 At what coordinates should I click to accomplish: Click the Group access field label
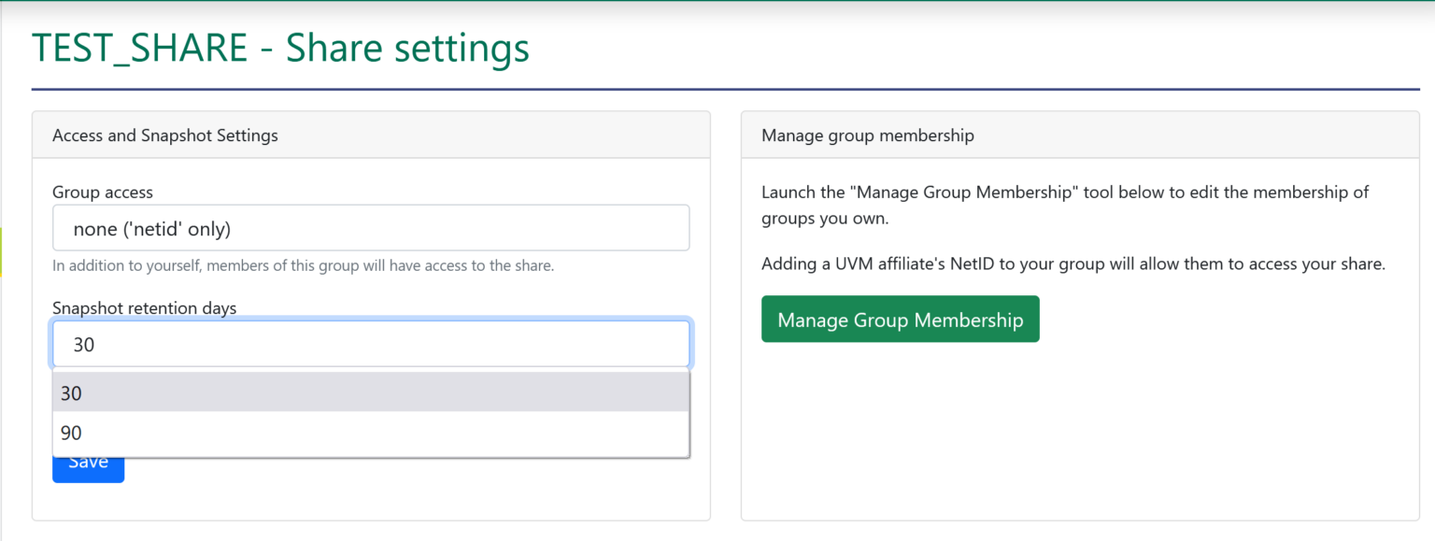click(103, 192)
